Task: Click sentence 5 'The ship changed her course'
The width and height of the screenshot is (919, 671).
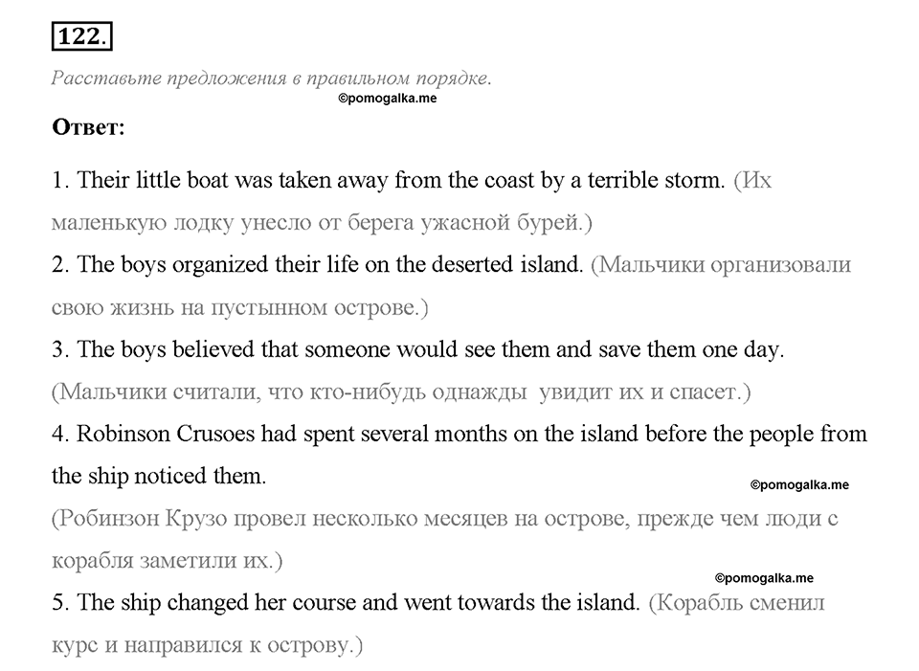Action: pyautogui.click(x=346, y=602)
